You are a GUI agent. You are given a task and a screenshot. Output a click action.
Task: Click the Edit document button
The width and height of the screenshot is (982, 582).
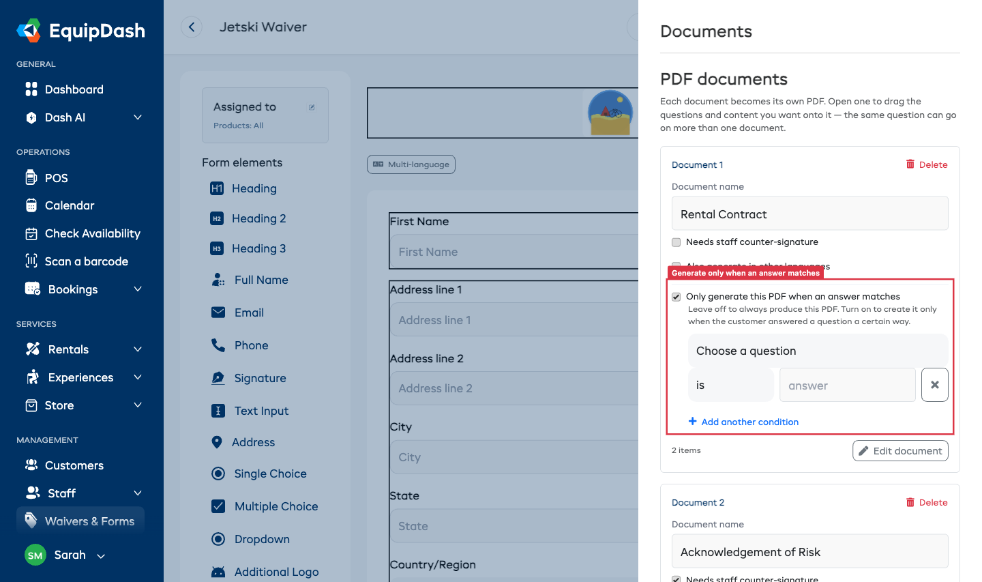tap(900, 451)
